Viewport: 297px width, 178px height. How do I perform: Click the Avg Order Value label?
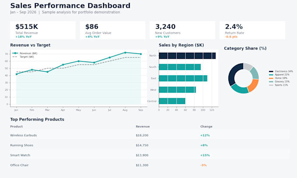(98, 33)
